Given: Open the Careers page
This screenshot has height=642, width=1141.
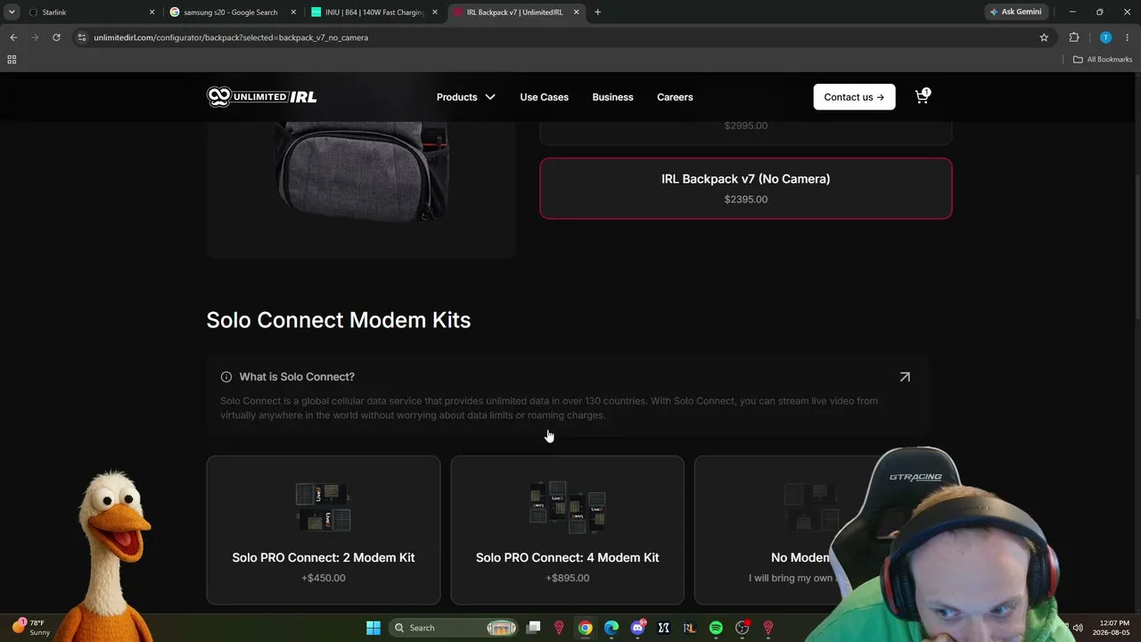Looking at the screenshot, I should coord(675,97).
